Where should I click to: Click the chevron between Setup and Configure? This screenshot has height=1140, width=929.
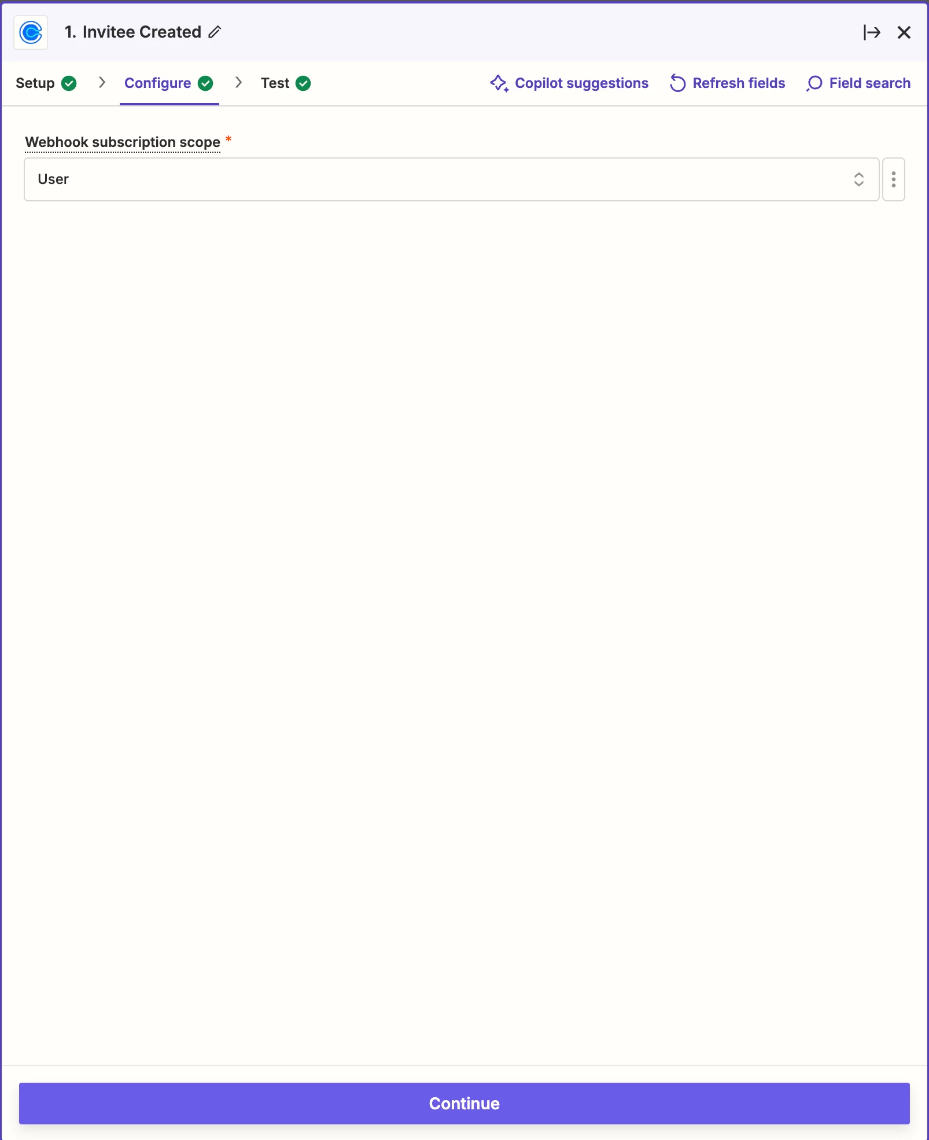coord(102,83)
